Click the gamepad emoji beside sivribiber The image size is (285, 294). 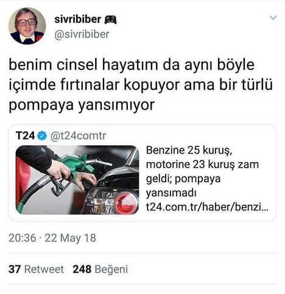(110, 20)
